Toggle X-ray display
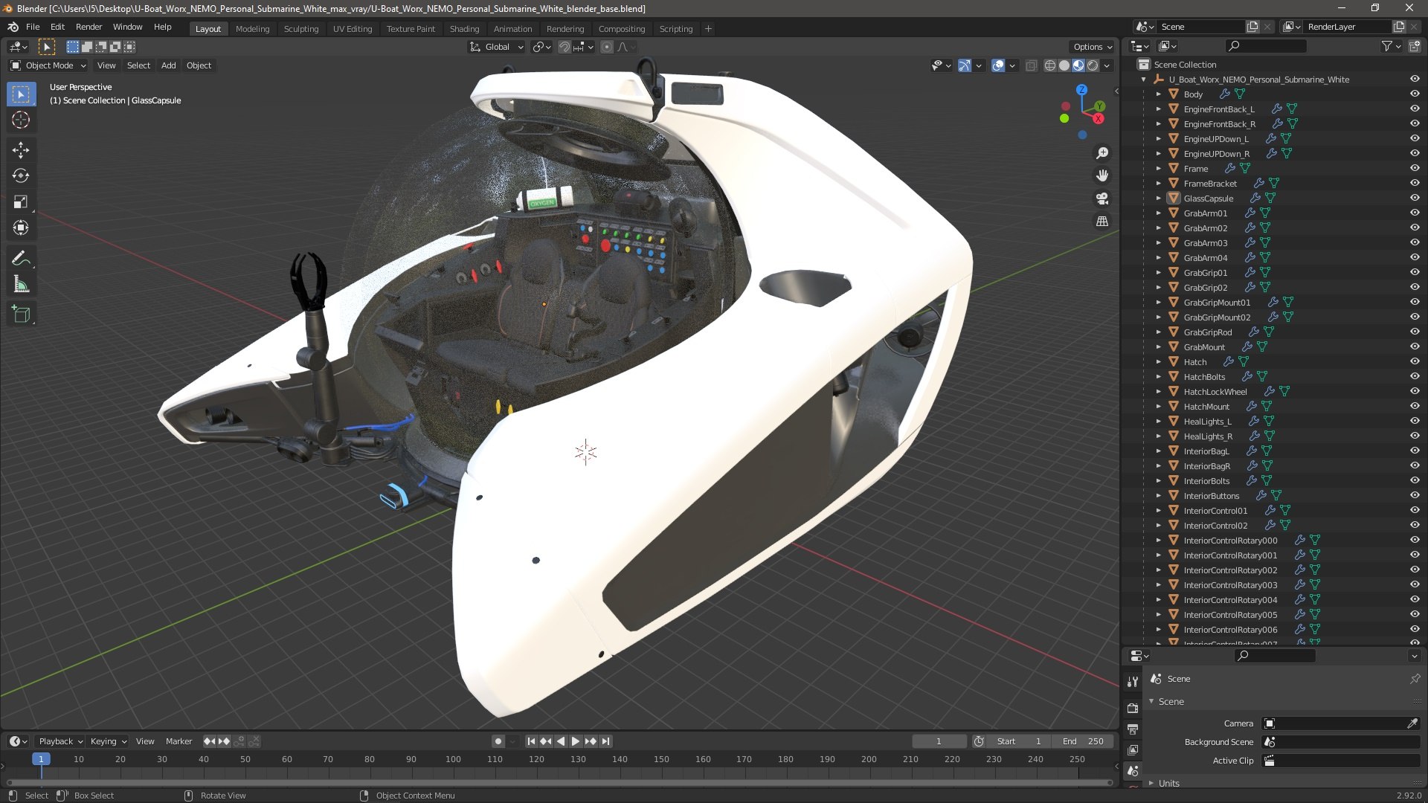 1031,65
